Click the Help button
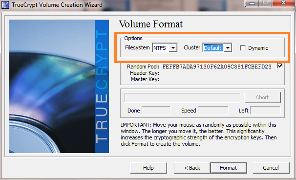296x180 pixels. (148, 168)
